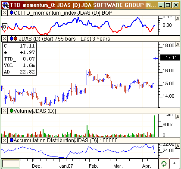Image resolution: width=181 pixels, height=169 pixels.
Task: Click the plus button at bottom right
Action: pos(174,163)
